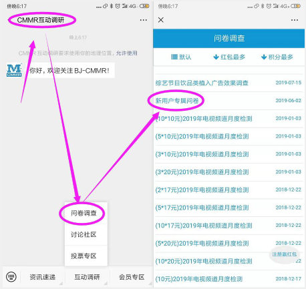Select 讨论社区 from popup menu
This screenshot has width=306, height=289.
(84, 234)
